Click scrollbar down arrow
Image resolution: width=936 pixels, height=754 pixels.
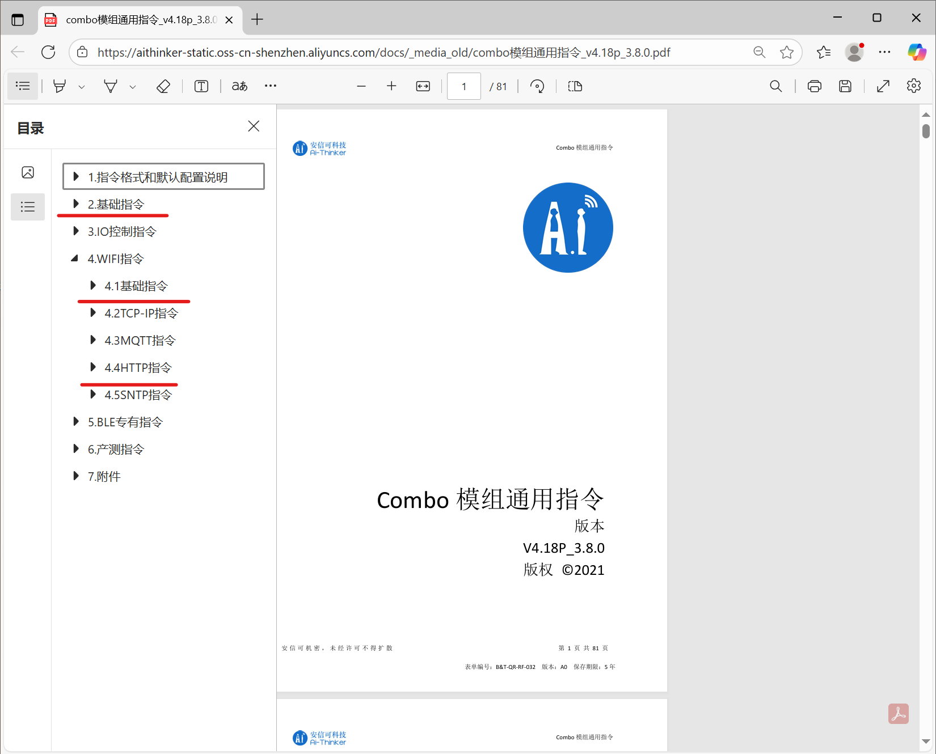click(x=926, y=741)
